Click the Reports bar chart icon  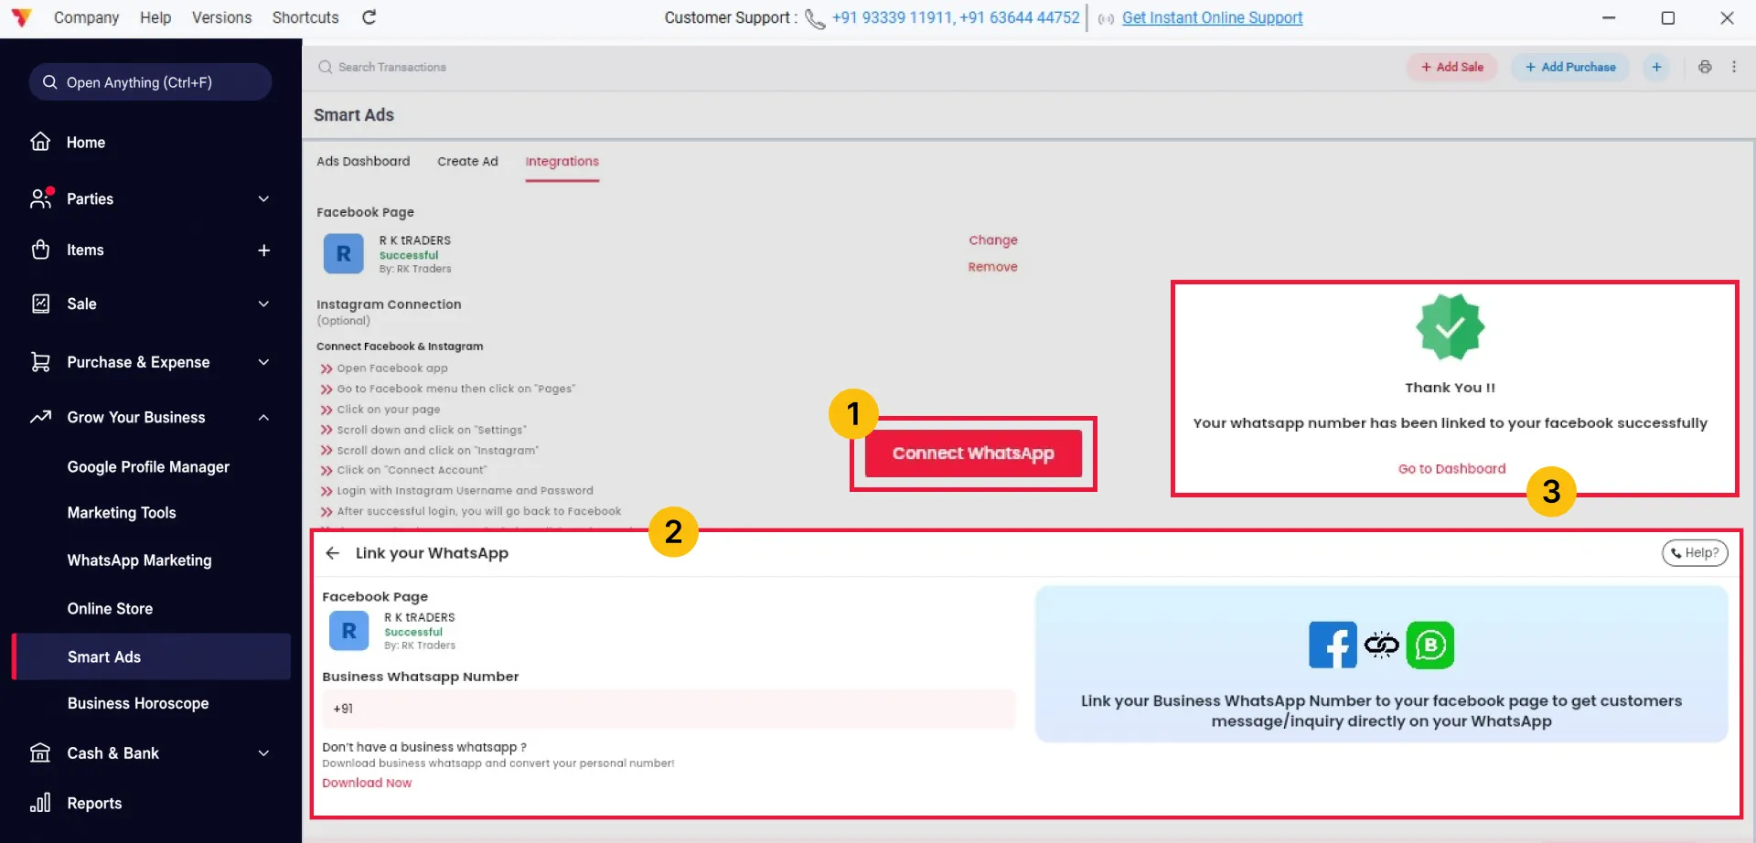click(40, 803)
